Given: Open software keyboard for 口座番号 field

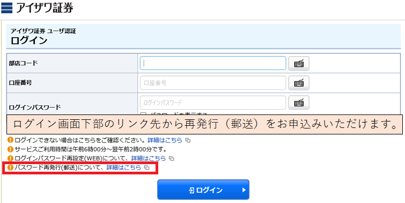Looking at the screenshot, I should 299,83.
